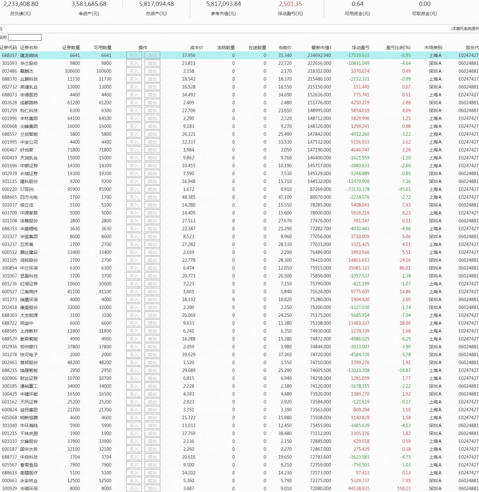This screenshot has width=479, height=492.
Task: Click 总负债 value 2,233,408.80
Action: [21, 4]
